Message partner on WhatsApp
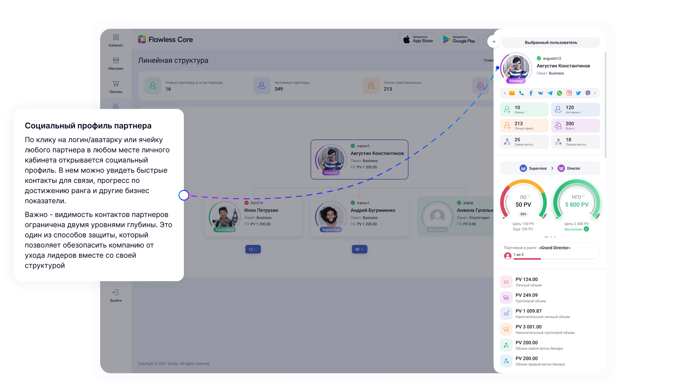Viewport: 692px width, 387px height. click(559, 93)
